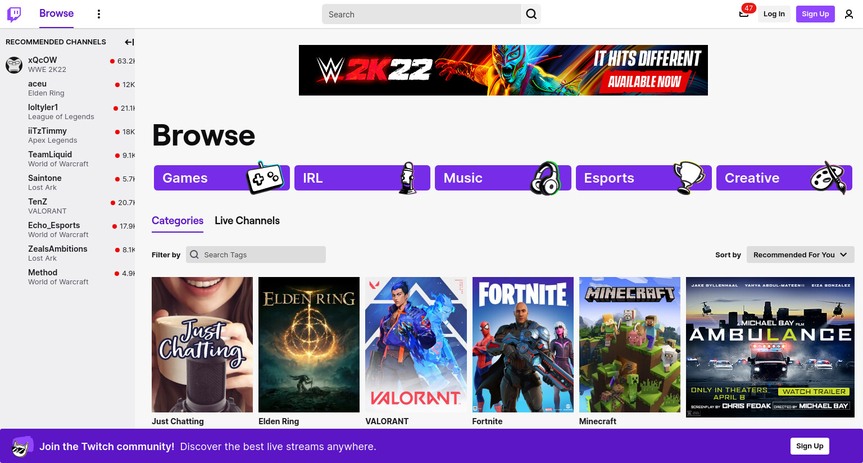Screen dimensions: 863x463
Task: Click the search magnifier button
Action: click(531, 14)
